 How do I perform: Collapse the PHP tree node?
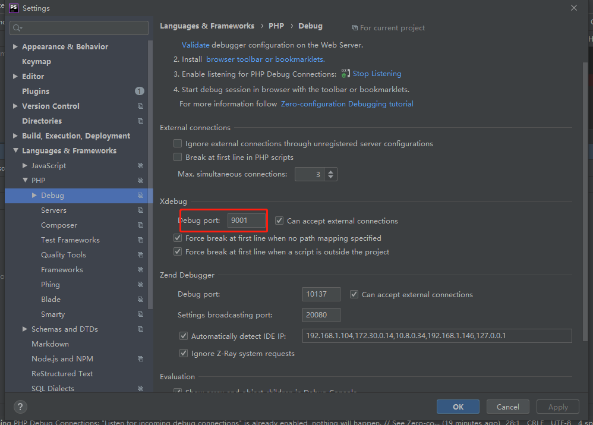click(25, 181)
